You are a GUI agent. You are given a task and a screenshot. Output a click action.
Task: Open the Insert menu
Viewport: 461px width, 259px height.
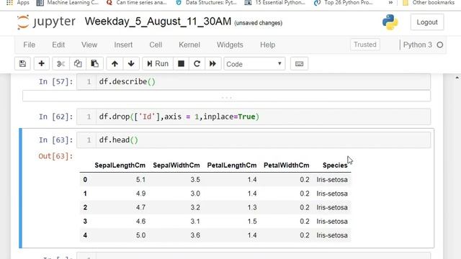[123, 45]
